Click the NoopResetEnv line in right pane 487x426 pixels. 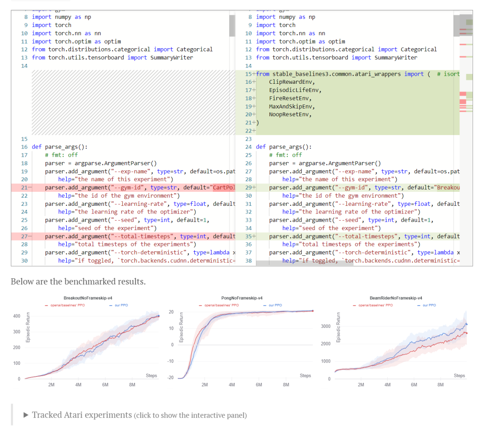[x=290, y=114]
